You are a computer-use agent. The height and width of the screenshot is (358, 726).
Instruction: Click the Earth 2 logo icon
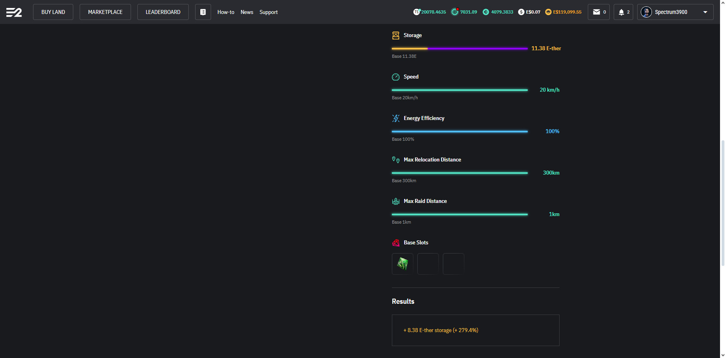14,12
